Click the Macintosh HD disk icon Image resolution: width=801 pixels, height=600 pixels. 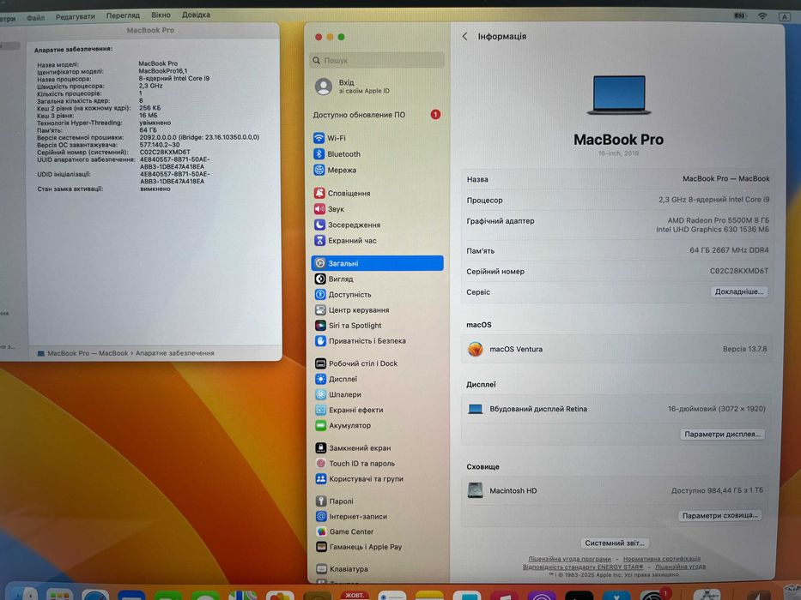[x=475, y=490]
